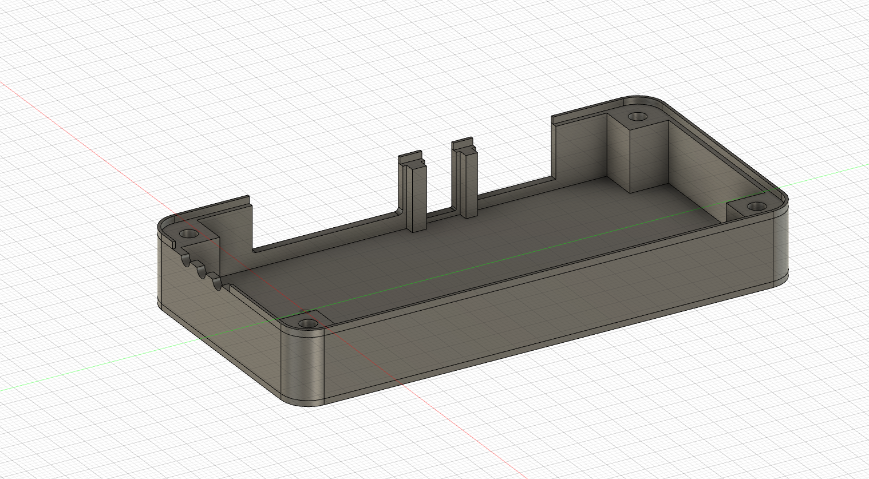
Task: Select the rounded front corner fillet face
Action: (302, 367)
